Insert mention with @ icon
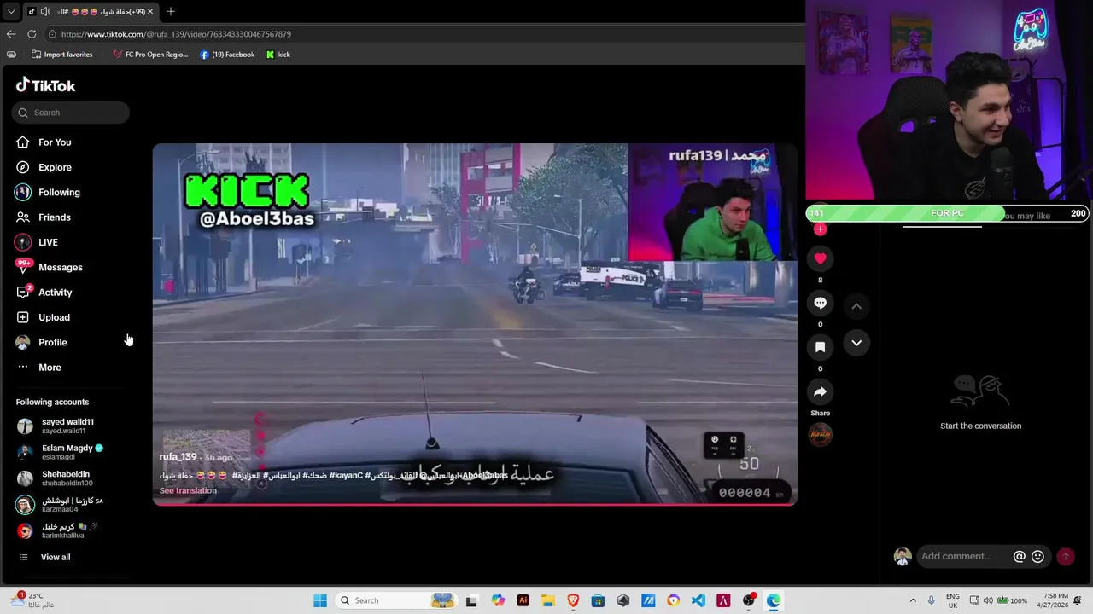This screenshot has height=614, width=1093. click(1019, 556)
